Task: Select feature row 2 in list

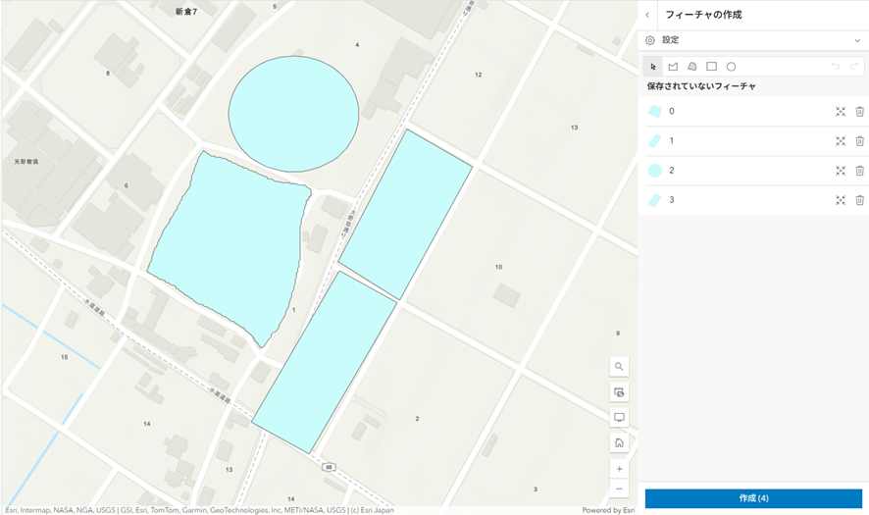Action: pyautogui.click(x=753, y=170)
